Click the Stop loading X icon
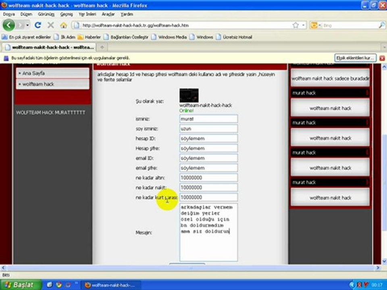This screenshot has height=290, width=387. pyautogui.click(x=51, y=25)
